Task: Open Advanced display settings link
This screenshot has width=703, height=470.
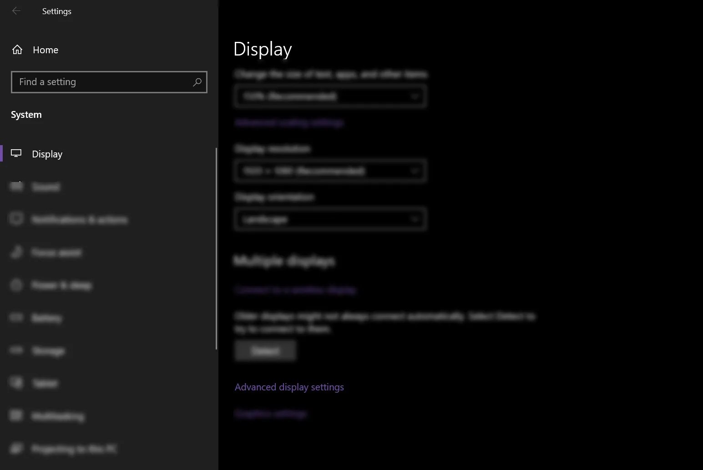Action: (x=289, y=387)
